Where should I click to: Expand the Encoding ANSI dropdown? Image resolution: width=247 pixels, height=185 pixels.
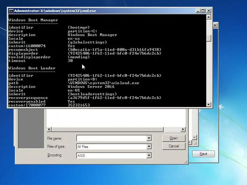[149, 156]
